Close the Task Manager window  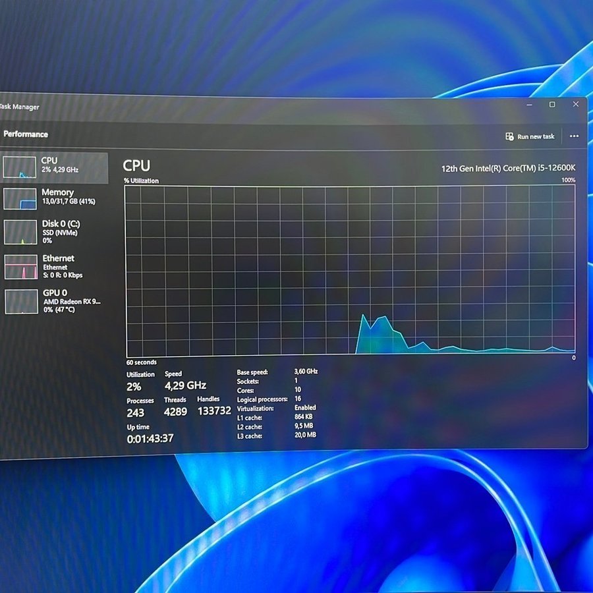576,104
